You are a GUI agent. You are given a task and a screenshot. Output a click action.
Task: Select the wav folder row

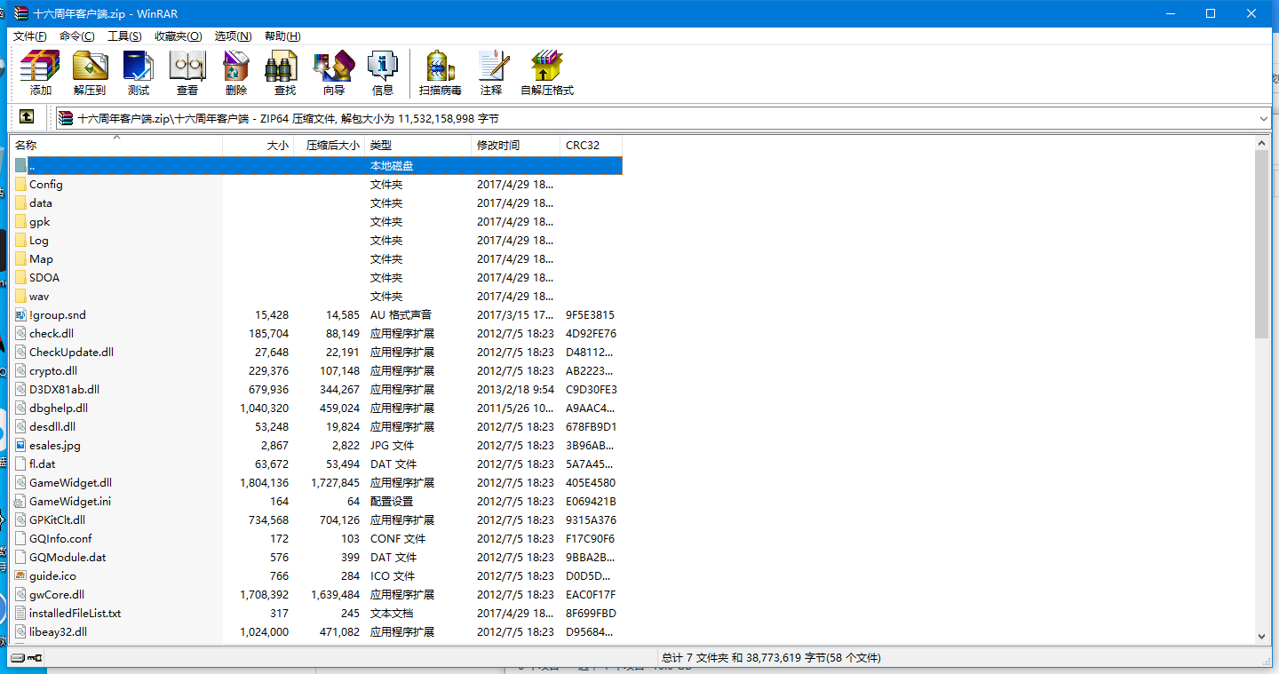pyautogui.click(x=317, y=297)
